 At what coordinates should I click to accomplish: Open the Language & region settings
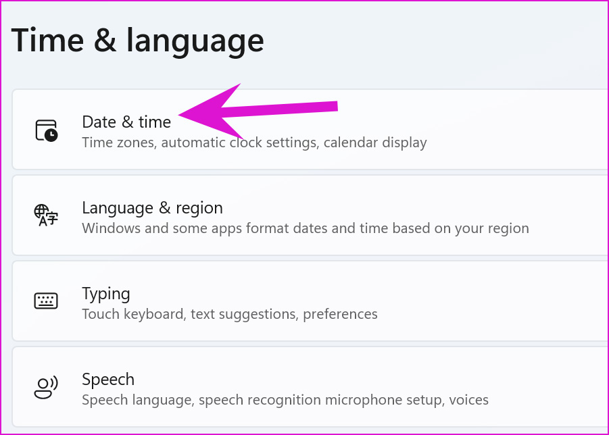310,215
